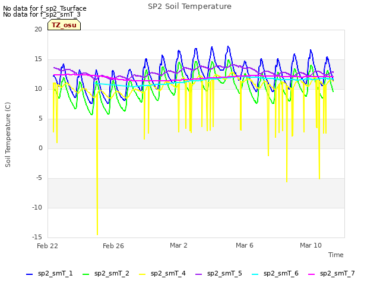
Task: Click the 5 y-axis tick label
Action: click(x=40, y=119)
